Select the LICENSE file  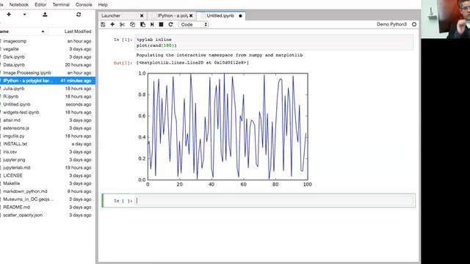48,176
